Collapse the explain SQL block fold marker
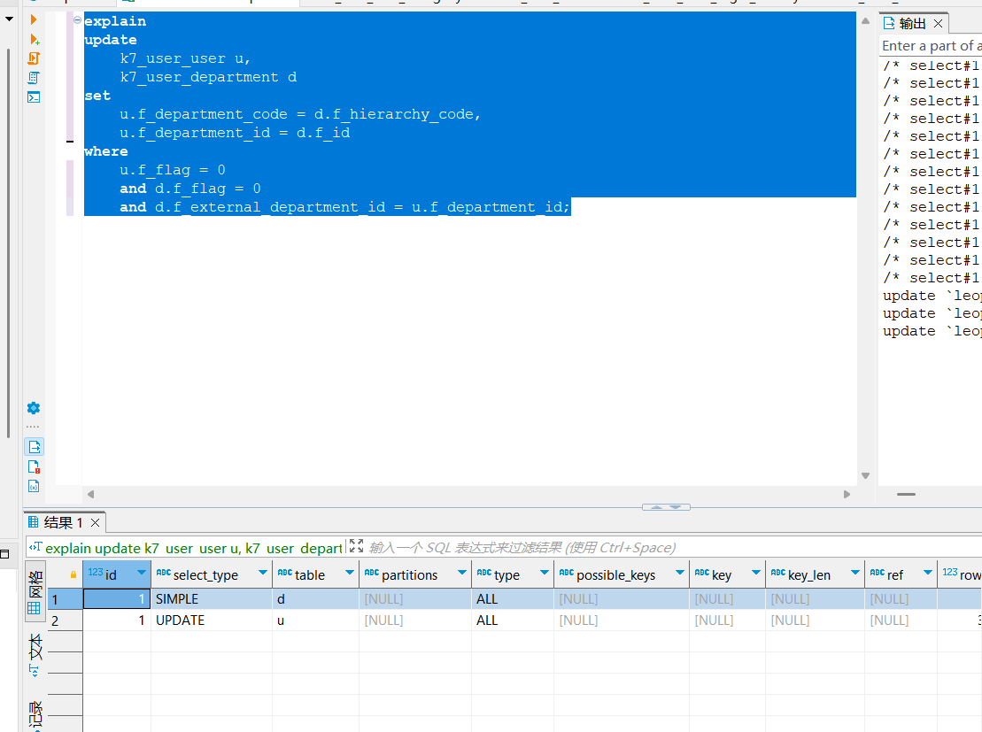This screenshot has width=982, height=732. point(77,20)
